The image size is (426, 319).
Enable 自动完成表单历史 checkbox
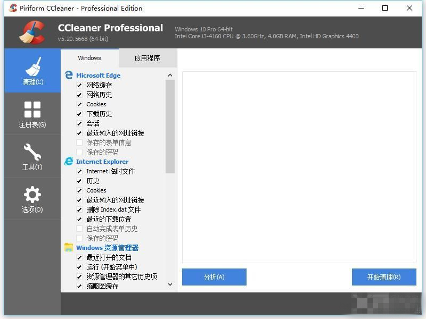(79, 229)
